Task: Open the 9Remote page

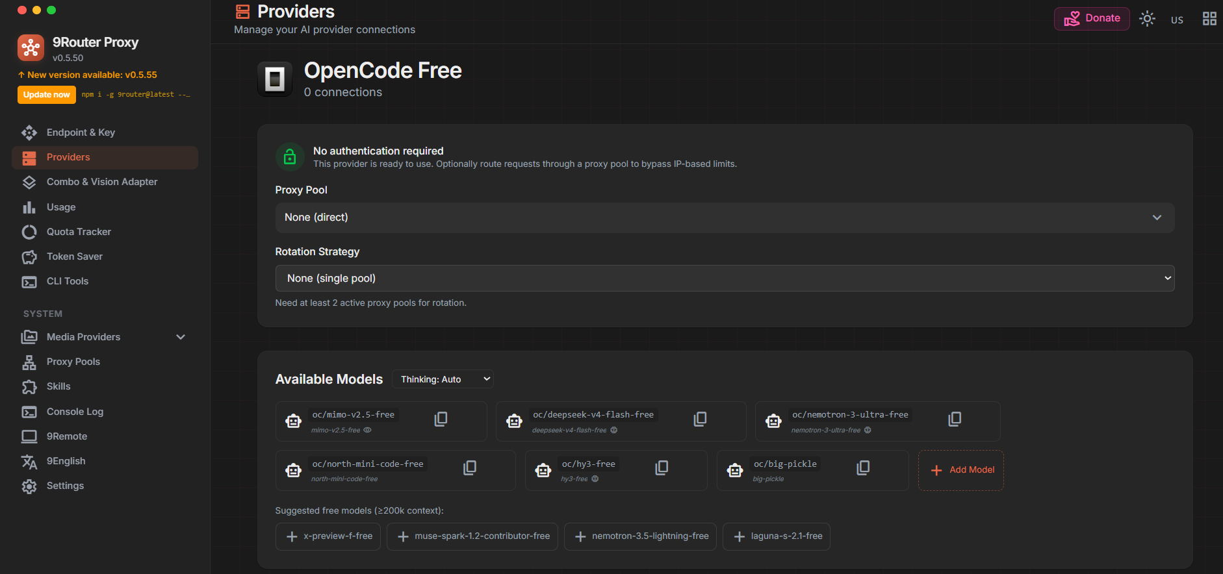Action: [x=105, y=436]
